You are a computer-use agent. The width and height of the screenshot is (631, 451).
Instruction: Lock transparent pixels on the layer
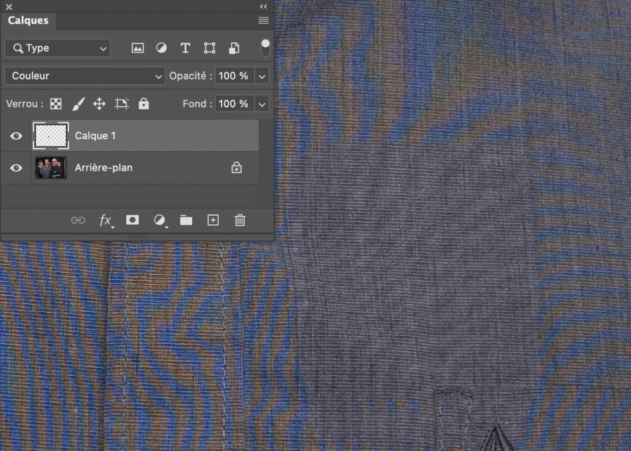click(56, 104)
